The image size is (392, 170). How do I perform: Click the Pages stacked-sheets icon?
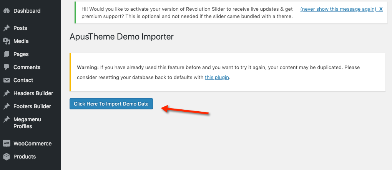pyautogui.click(x=7, y=54)
